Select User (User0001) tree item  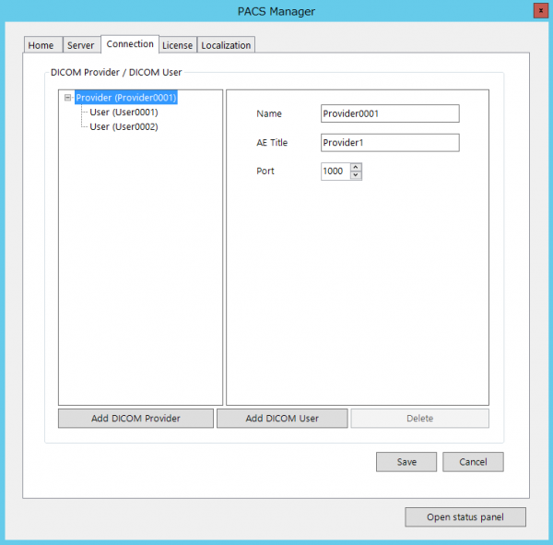pyautogui.click(x=124, y=112)
